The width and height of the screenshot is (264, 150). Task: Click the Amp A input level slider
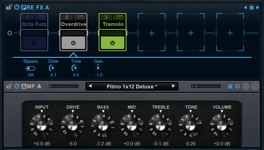(64, 86)
